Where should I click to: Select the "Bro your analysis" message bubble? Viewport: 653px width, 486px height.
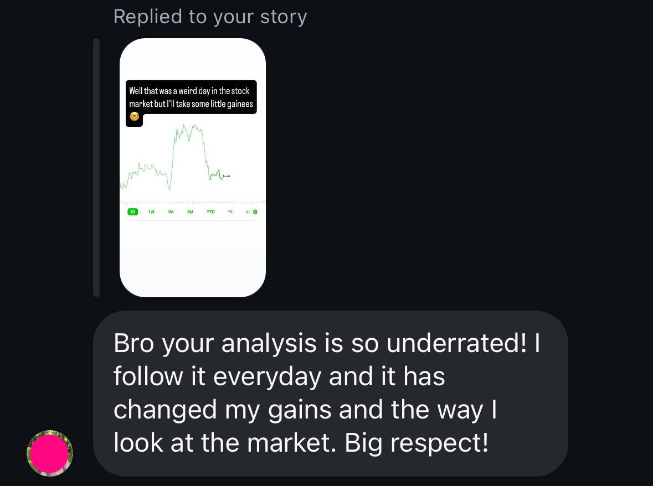pos(330,393)
